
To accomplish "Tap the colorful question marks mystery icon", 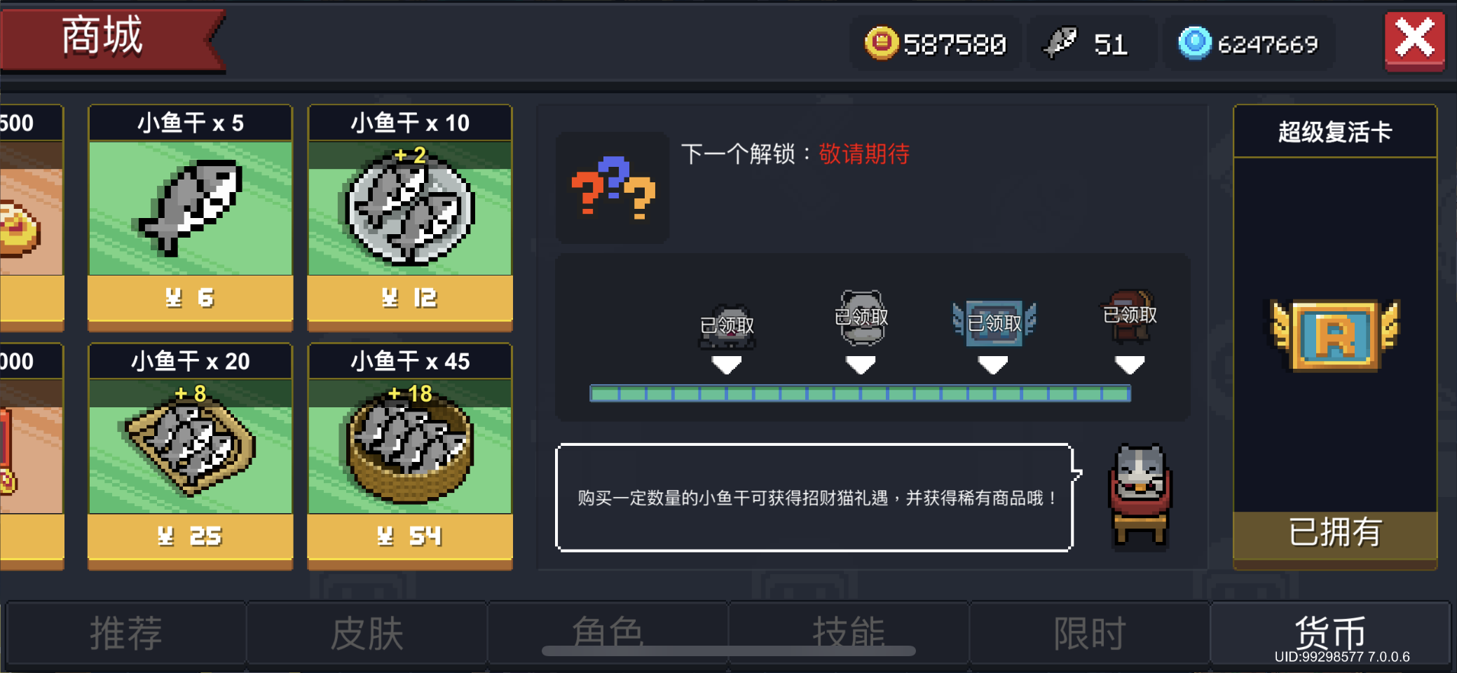I will (x=613, y=188).
